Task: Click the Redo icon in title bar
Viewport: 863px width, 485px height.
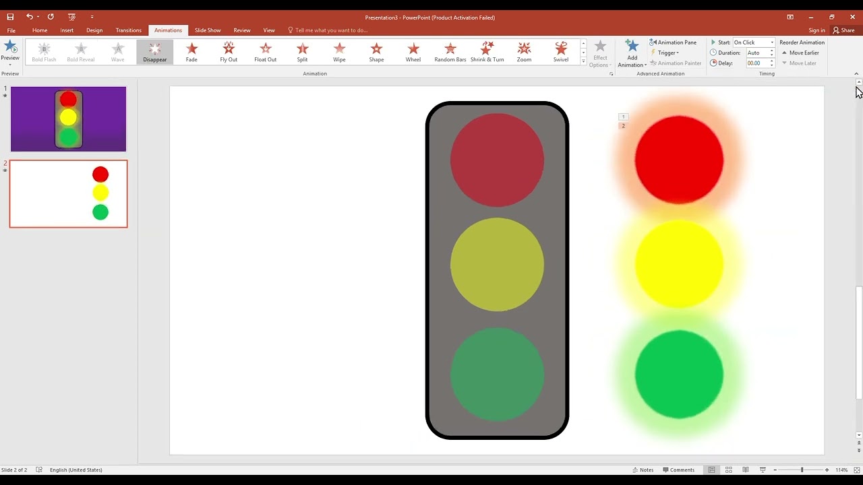Action: [51, 17]
